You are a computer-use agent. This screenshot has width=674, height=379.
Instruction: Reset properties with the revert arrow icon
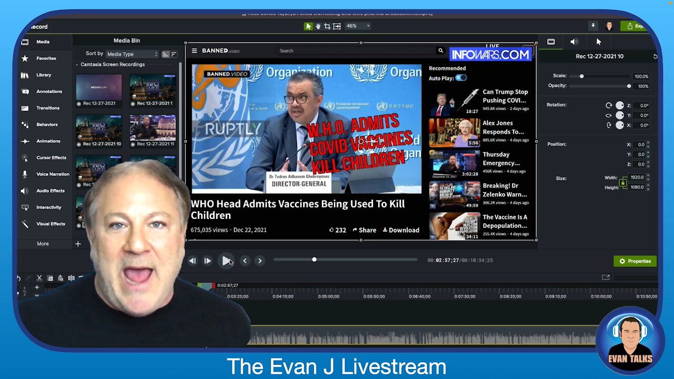point(655,56)
